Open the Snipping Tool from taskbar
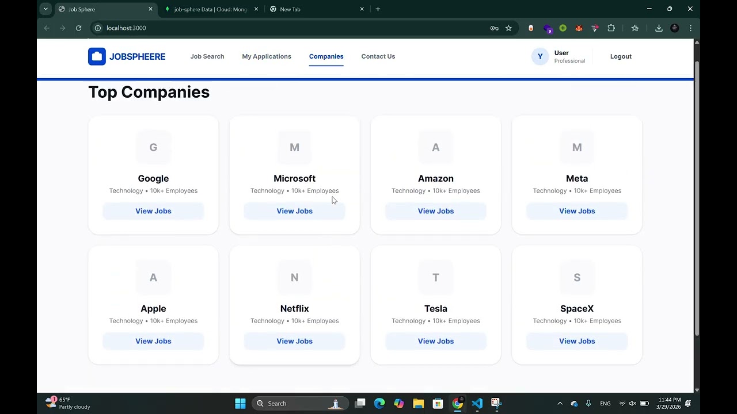This screenshot has width=737, height=414. click(496, 403)
